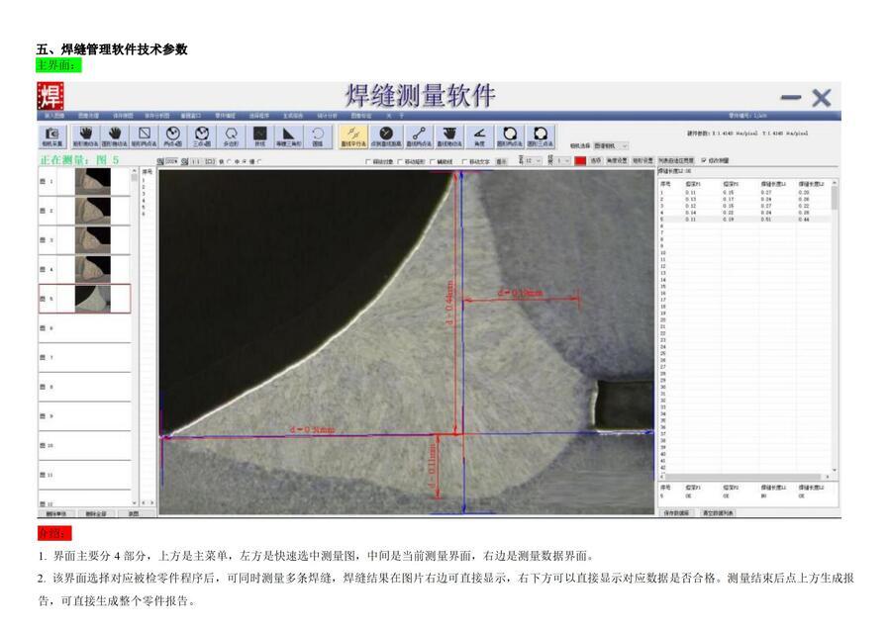Click the camera capture (相机采集) icon

click(51, 135)
